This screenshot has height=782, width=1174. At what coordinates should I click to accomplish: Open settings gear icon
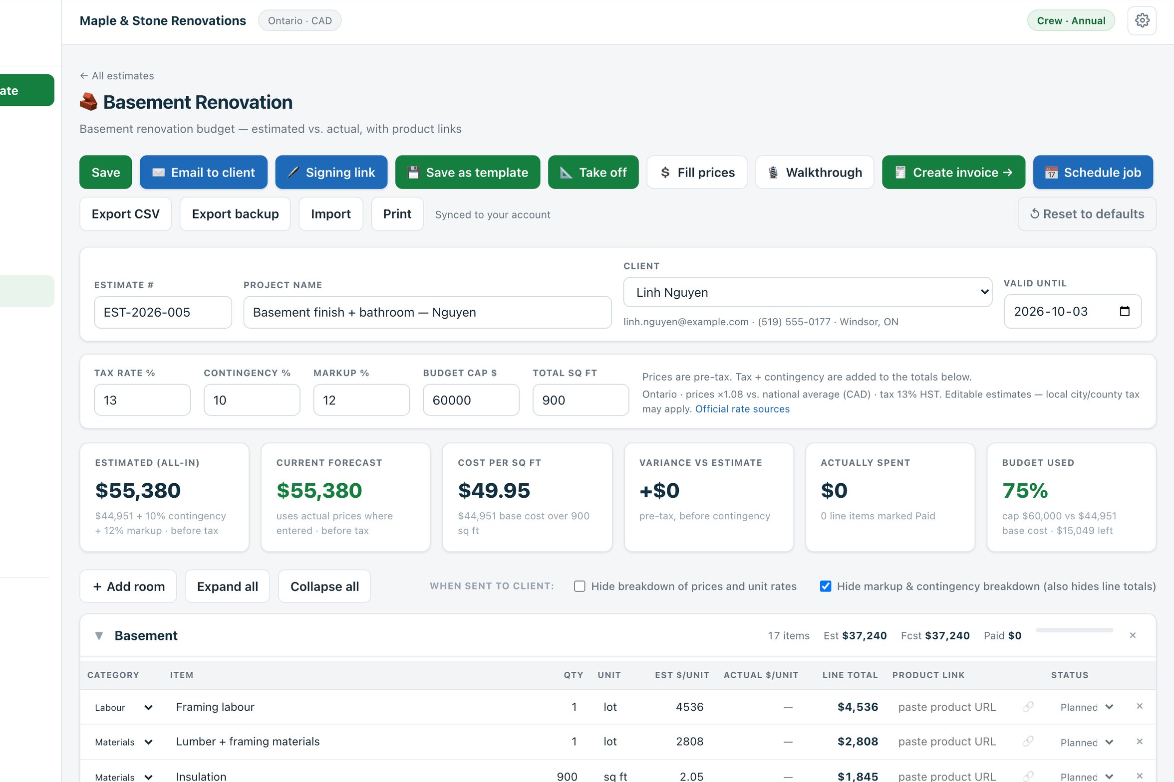point(1142,20)
